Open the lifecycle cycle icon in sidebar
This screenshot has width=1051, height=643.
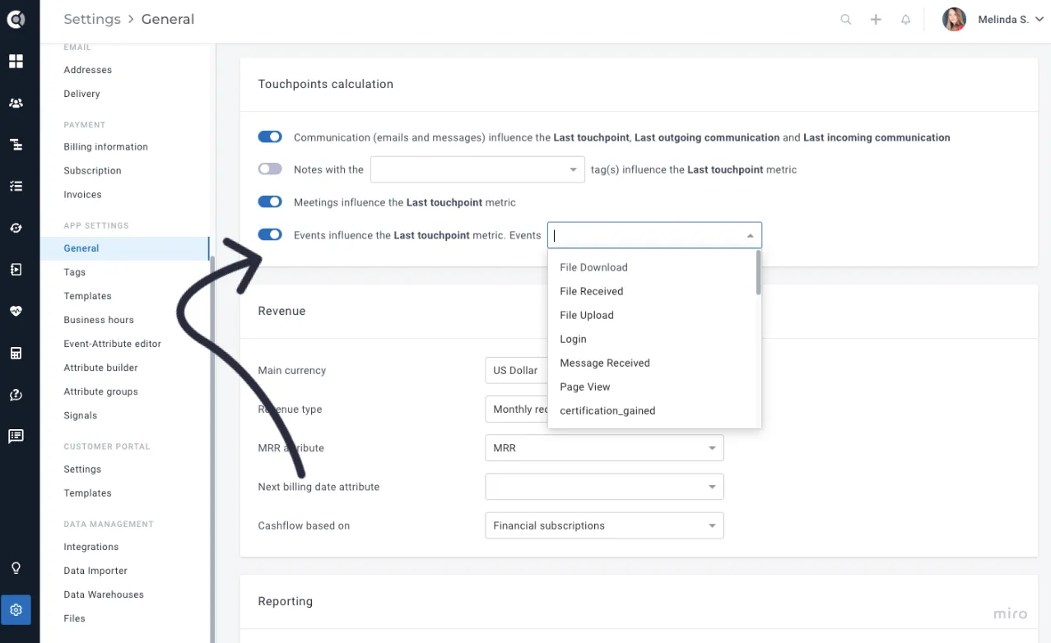(16, 228)
